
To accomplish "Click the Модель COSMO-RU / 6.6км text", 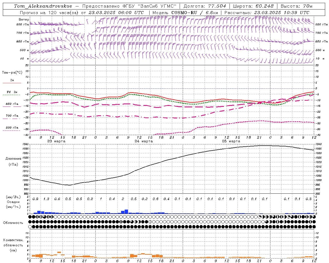I will tap(185, 12).
